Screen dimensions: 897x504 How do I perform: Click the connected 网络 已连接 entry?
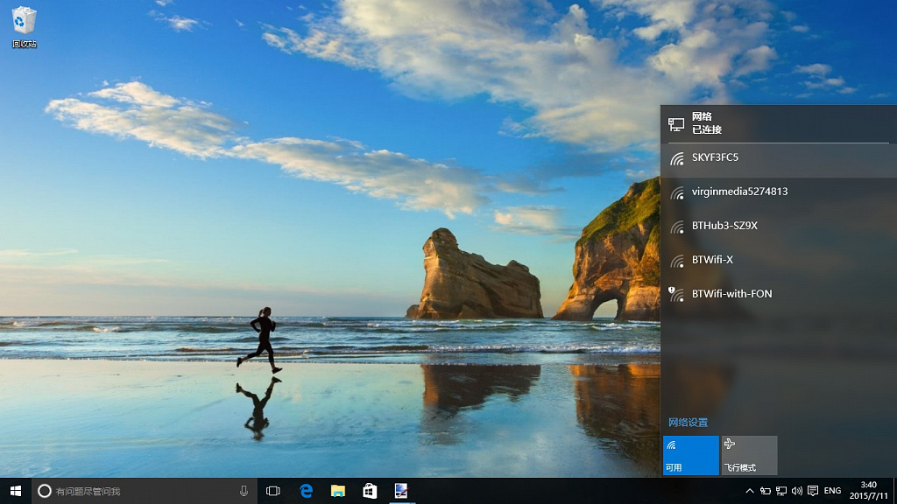click(779, 123)
